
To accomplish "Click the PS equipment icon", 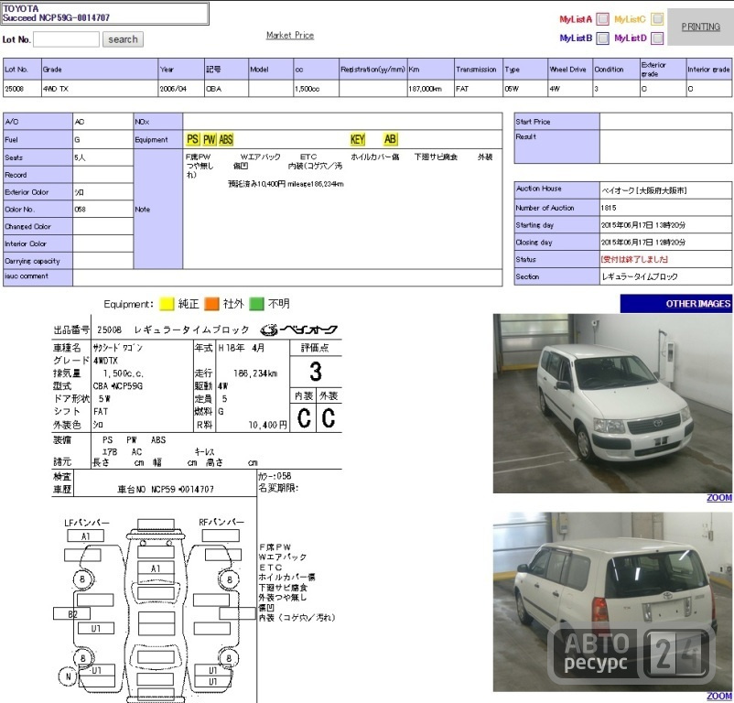I will pyautogui.click(x=193, y=139).
